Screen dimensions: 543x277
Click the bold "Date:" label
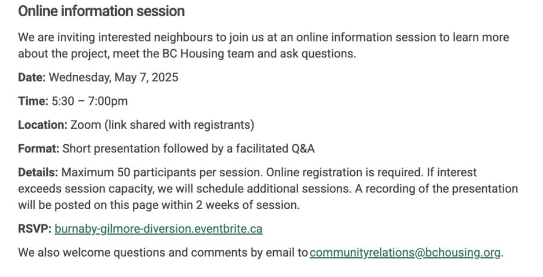click(31, 77)
